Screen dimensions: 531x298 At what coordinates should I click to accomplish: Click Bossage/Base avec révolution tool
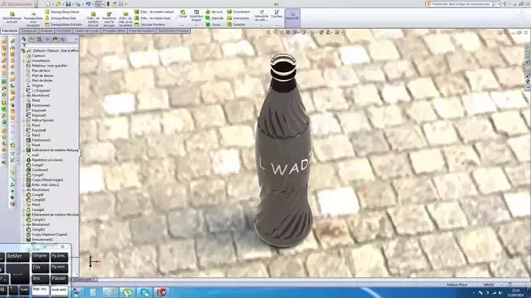pyautogui.click(x=33, y=20)
